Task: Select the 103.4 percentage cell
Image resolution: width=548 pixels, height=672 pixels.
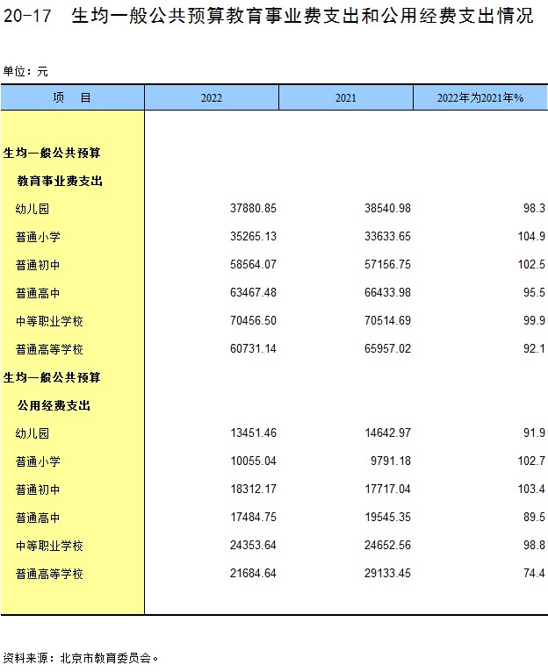Action: 530,490
